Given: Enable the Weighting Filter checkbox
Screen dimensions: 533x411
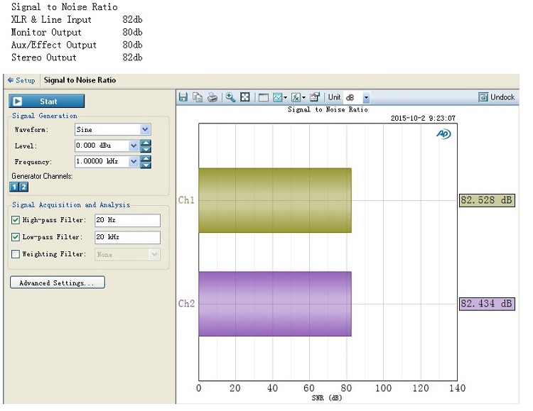Looking at the screenshot, I should [x=16, y=254].
